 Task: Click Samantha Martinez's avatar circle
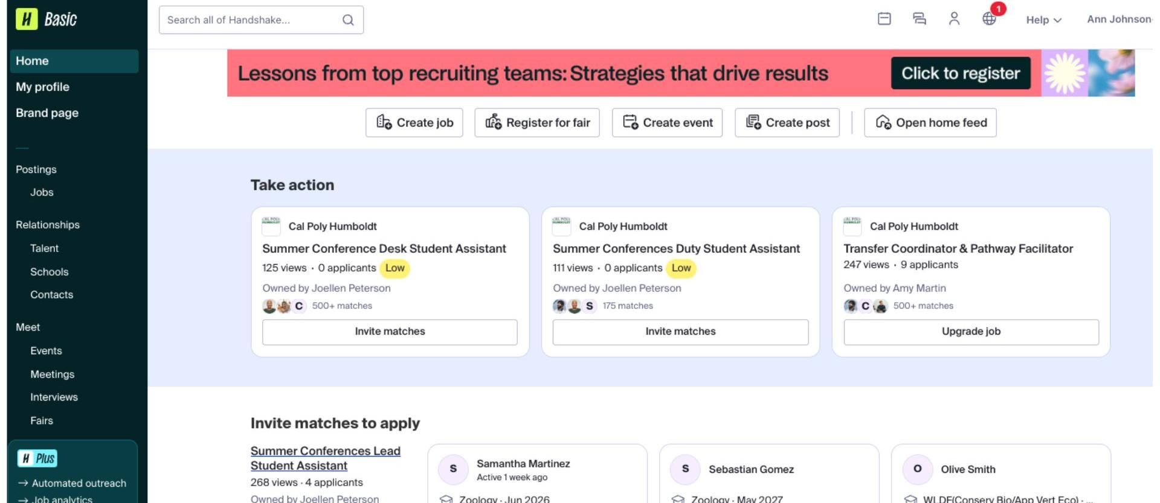coord(453,469)
